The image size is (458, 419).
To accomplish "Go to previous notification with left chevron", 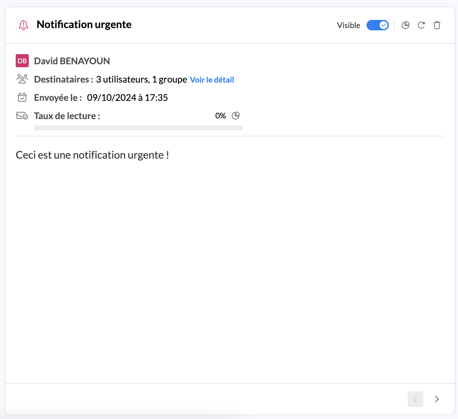I will click(415, 399).
